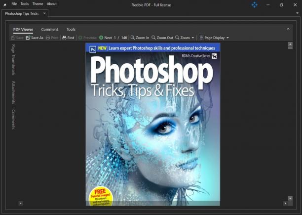This screenshot has height=215, width=302.
Task: Close the Photoshop Tips Tricks tab
Action: tap(44, 13)
